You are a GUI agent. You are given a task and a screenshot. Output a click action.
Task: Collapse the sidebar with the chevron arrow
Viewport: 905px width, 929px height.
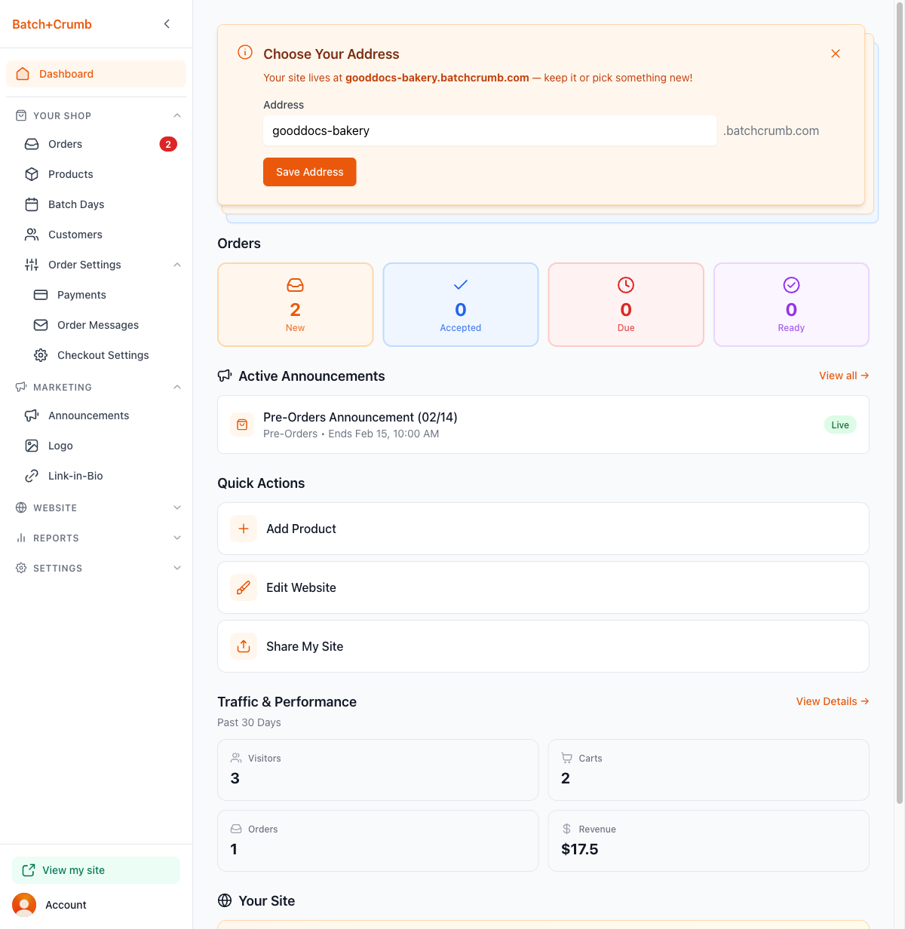(167, 24)
